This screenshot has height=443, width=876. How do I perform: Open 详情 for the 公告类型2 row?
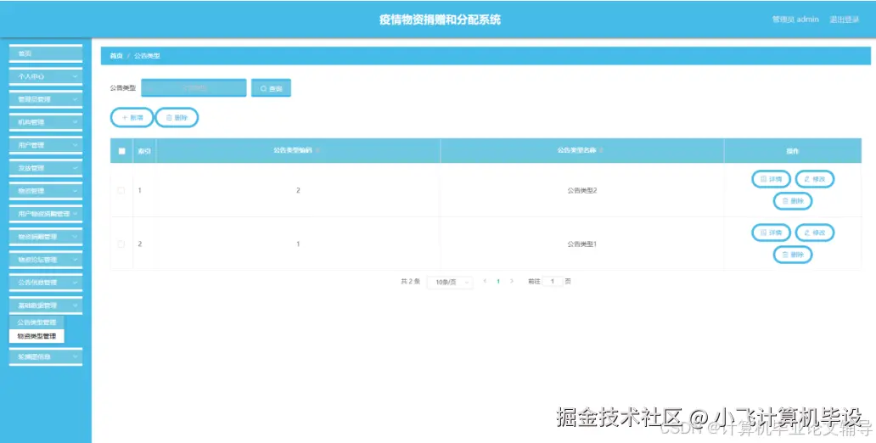771,179
